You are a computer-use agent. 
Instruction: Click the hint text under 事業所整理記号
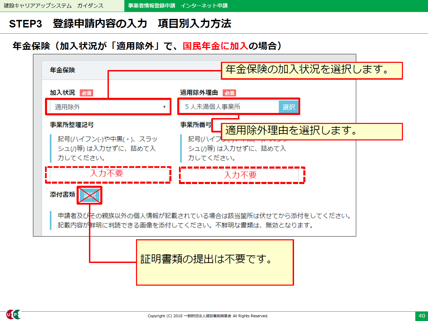click(108, 149)
